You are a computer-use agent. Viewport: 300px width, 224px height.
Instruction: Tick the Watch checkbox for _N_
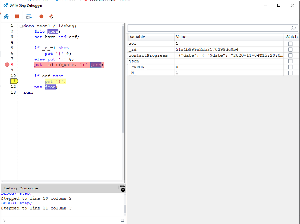[x=290, y=73]
